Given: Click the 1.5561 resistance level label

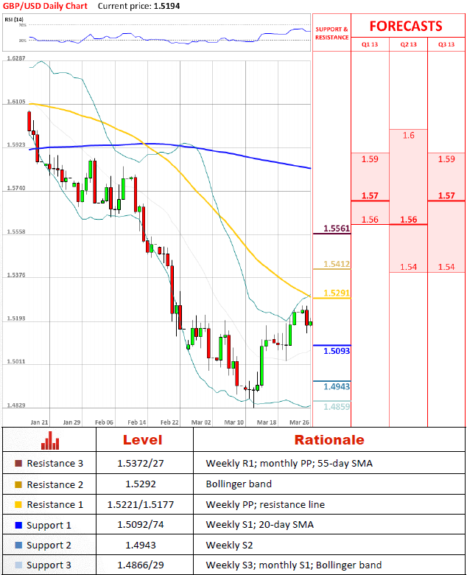Looking at the screenshot, I should [x=337, y=229].
